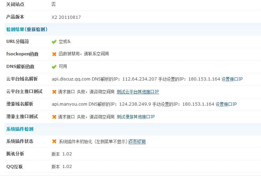Select the QQ互联 label
The image size is (261, 176).
pos(15,167)
